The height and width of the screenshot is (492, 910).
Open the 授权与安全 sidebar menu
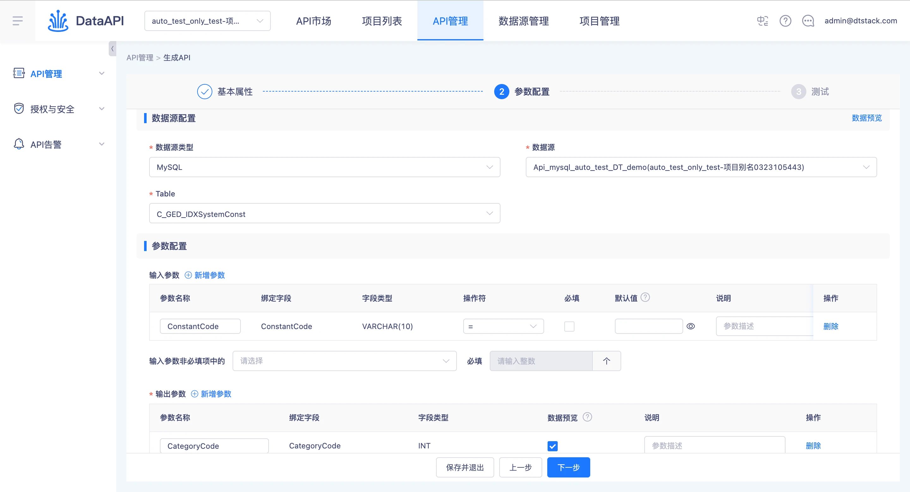coord(58,109)
